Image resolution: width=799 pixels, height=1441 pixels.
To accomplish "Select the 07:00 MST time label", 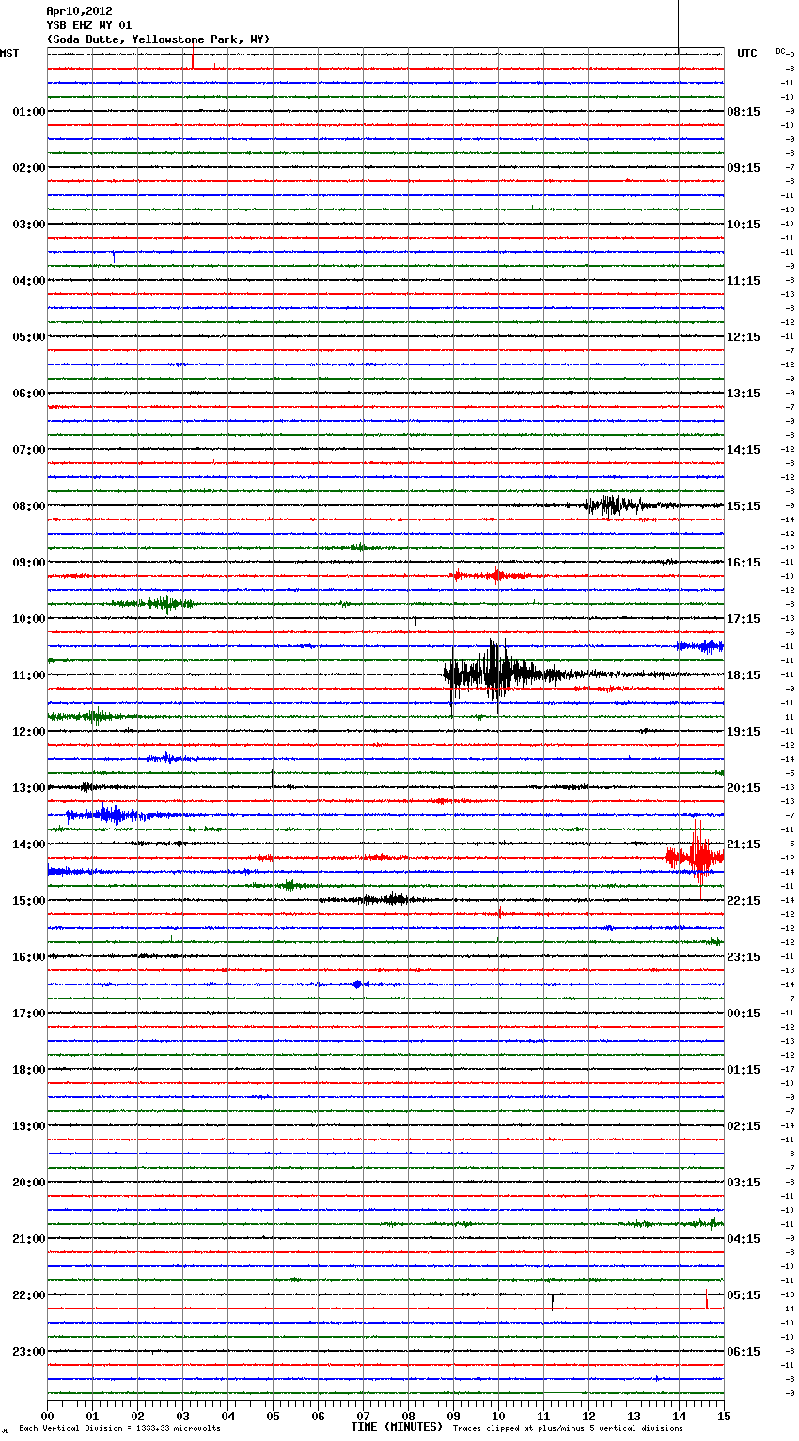I will pyautogui.click(x=28, y=450).
